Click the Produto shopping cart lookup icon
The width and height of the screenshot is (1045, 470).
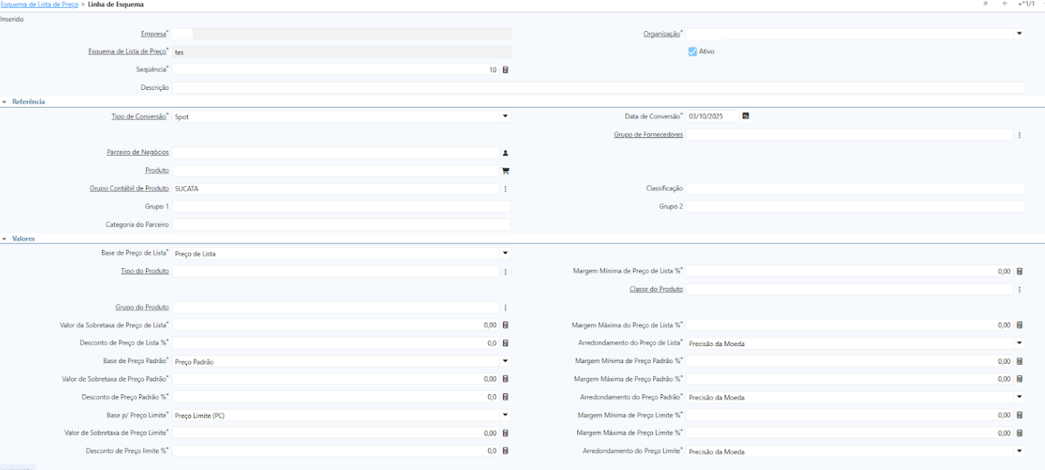tap(505, 171)
